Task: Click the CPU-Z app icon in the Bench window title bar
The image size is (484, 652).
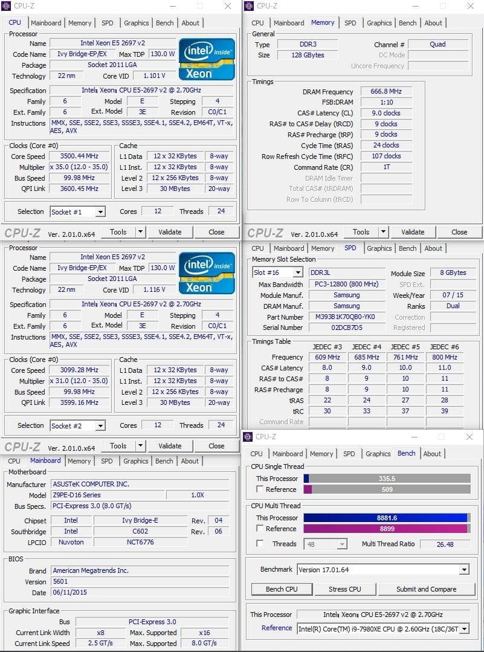Action: coord(248,437)
